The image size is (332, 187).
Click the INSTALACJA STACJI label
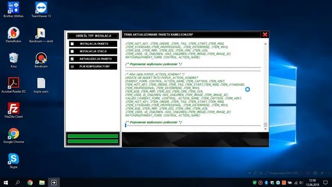tap(93, 51)
